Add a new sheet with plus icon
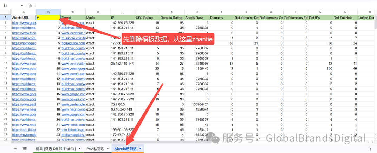Viewport: 377px width, 153px height. click(x=15, y=148)
